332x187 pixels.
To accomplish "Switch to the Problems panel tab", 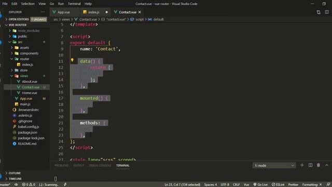I will pos(61,165).
